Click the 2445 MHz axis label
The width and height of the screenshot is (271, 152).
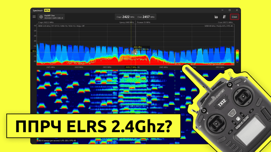coord(163,67)
